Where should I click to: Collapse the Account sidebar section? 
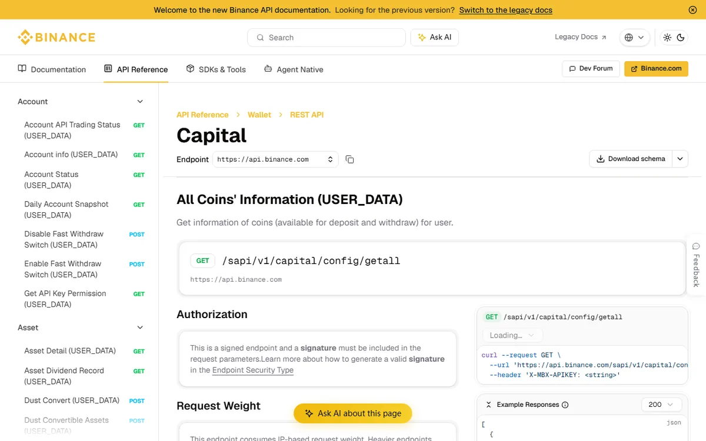140,102
